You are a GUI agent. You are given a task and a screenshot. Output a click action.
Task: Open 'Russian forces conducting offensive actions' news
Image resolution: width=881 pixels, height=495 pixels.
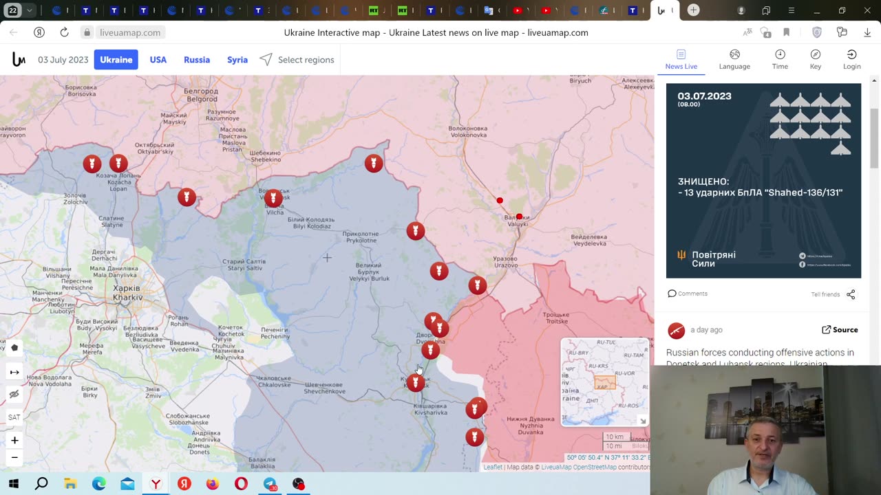tap(760, 357)
